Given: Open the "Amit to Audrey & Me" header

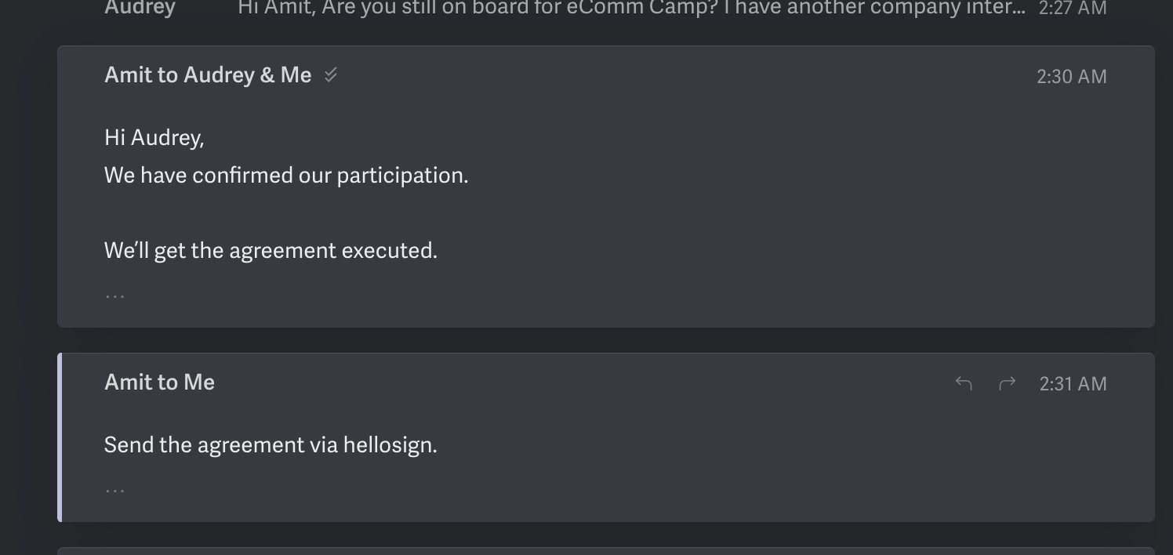Looking at the screenshot, I should [x=208, y=75].
